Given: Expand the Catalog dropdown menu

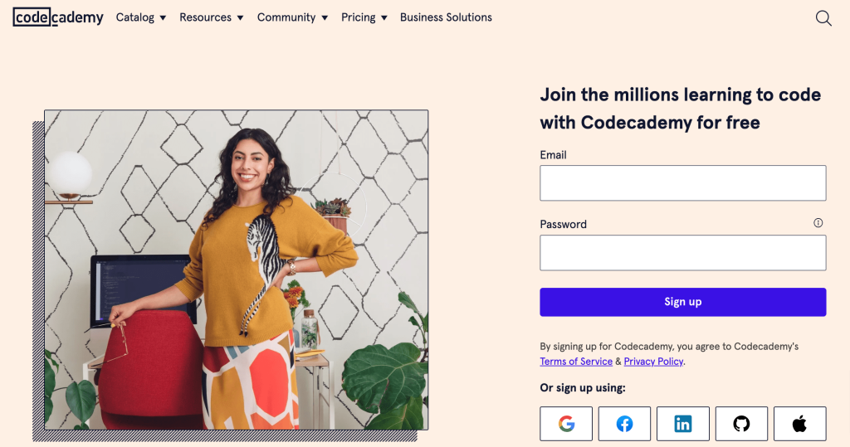Looking at the screenshot, I should 141,17.
